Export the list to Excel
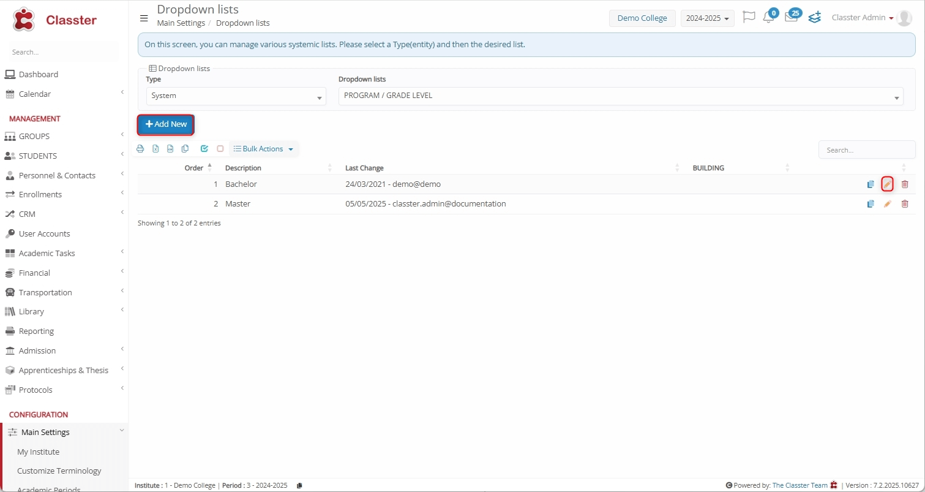This screenshot has width=925, height=492. point(155,149)
